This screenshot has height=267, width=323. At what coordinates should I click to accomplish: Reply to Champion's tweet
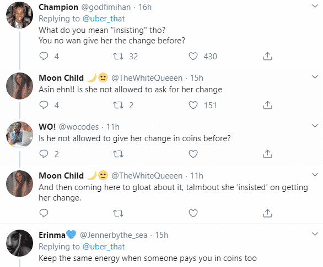[x=44, y=56]
